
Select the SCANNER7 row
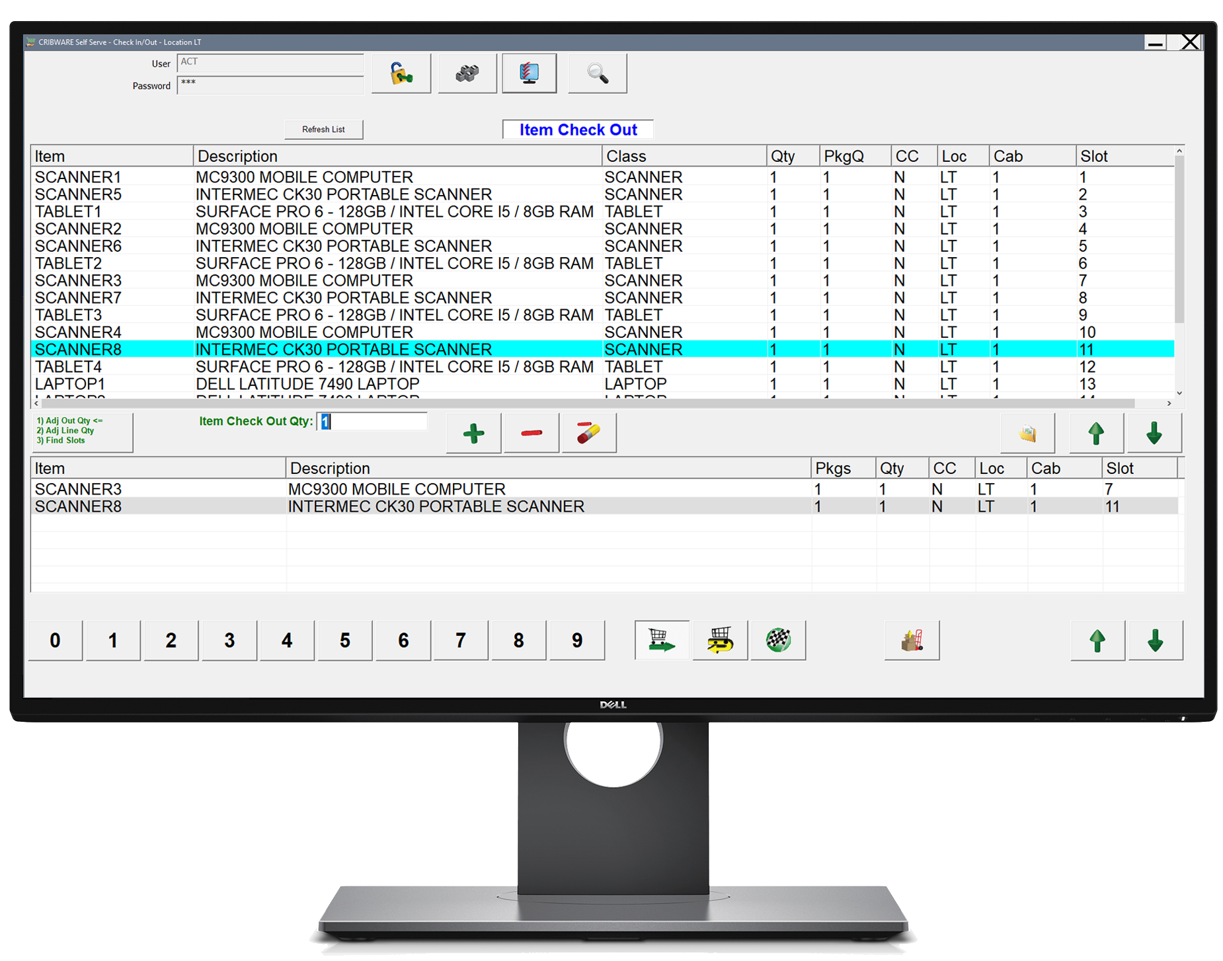pyautogui.click(x=602, y=297)
